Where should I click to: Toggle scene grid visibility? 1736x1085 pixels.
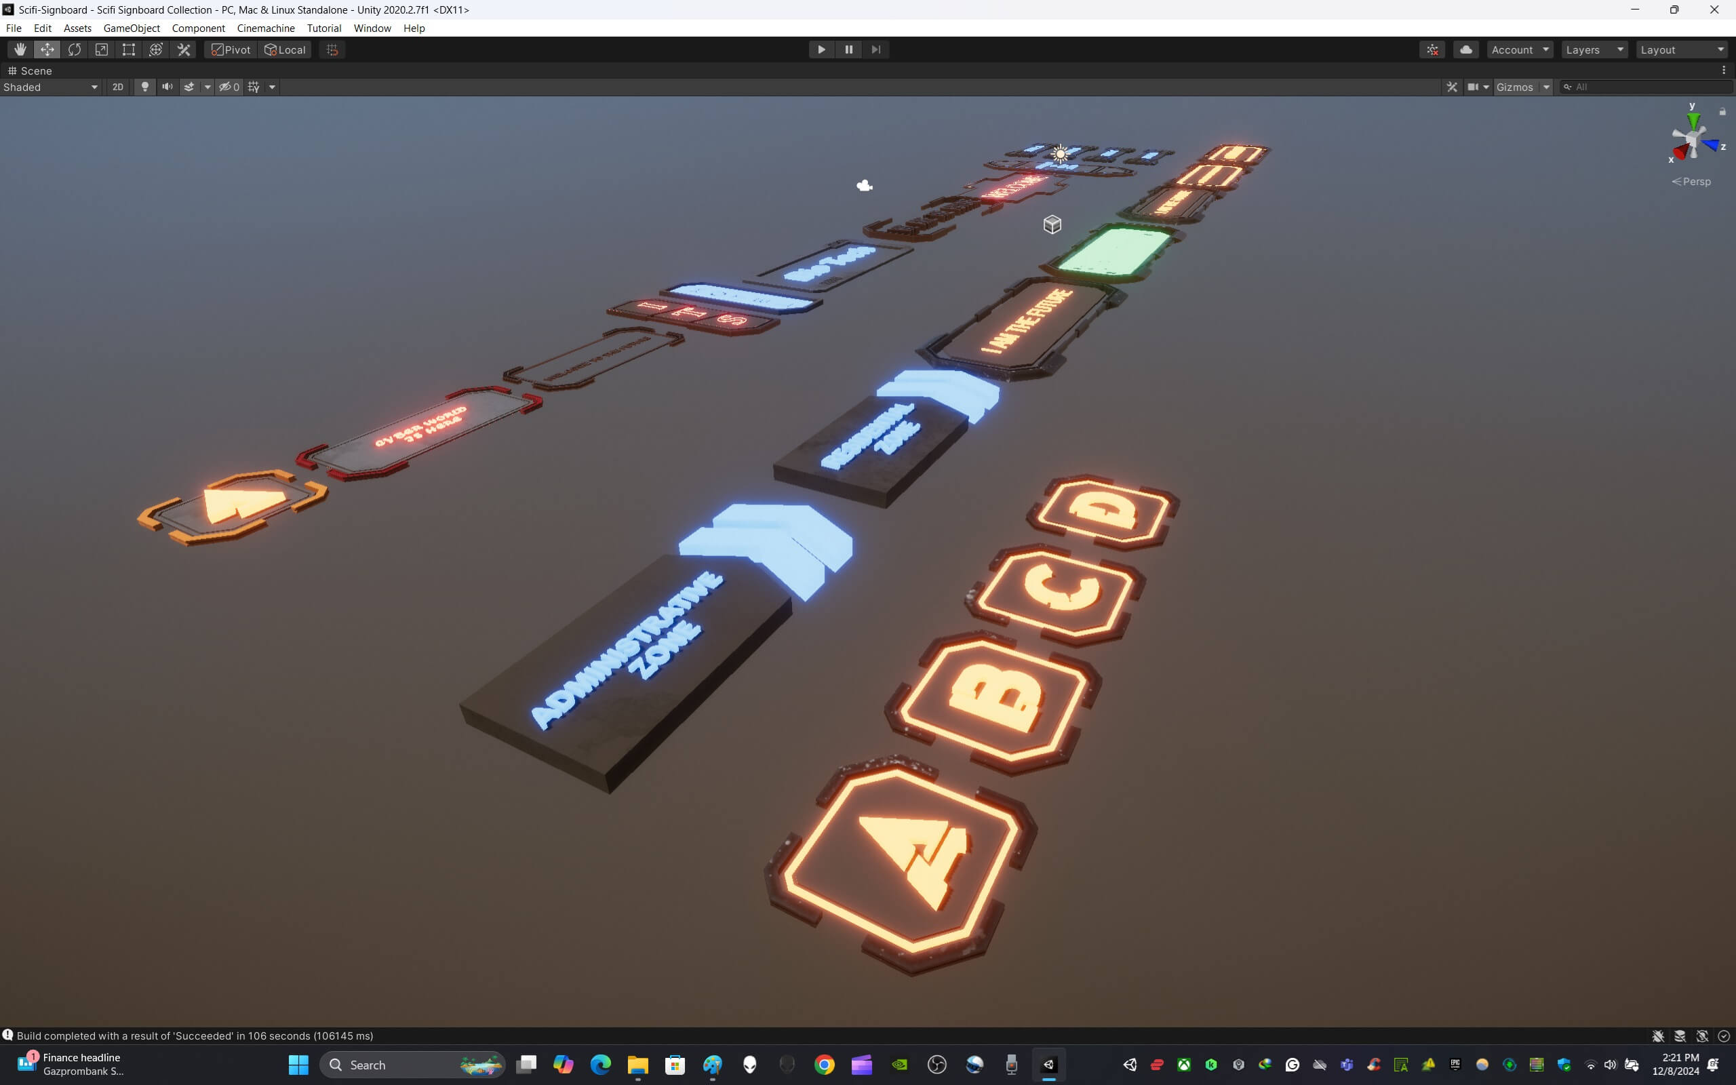[x=254, y=87]
